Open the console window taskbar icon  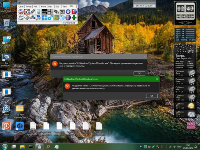click(x=31, y=147)
